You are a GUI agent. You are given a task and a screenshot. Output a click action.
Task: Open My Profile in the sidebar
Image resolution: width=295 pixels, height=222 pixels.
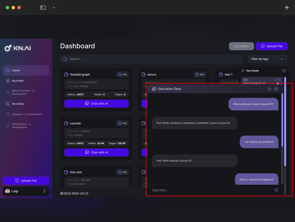click(x=18, y=81)
